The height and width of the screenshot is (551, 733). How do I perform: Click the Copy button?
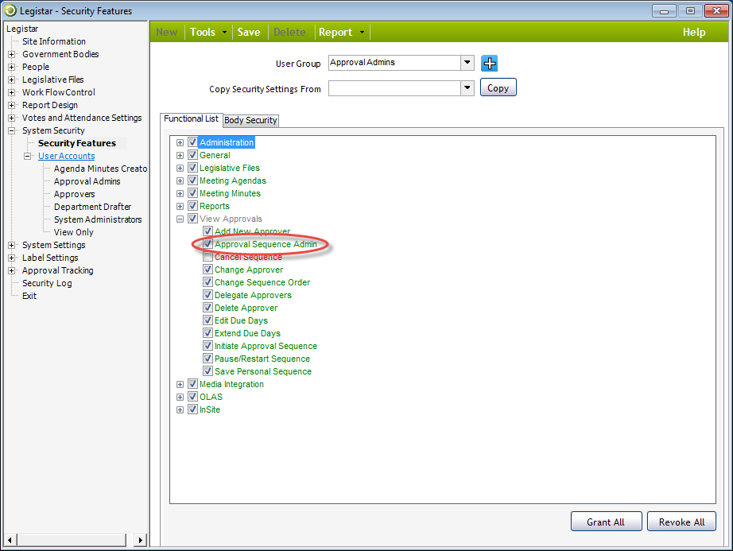[498, 88]
